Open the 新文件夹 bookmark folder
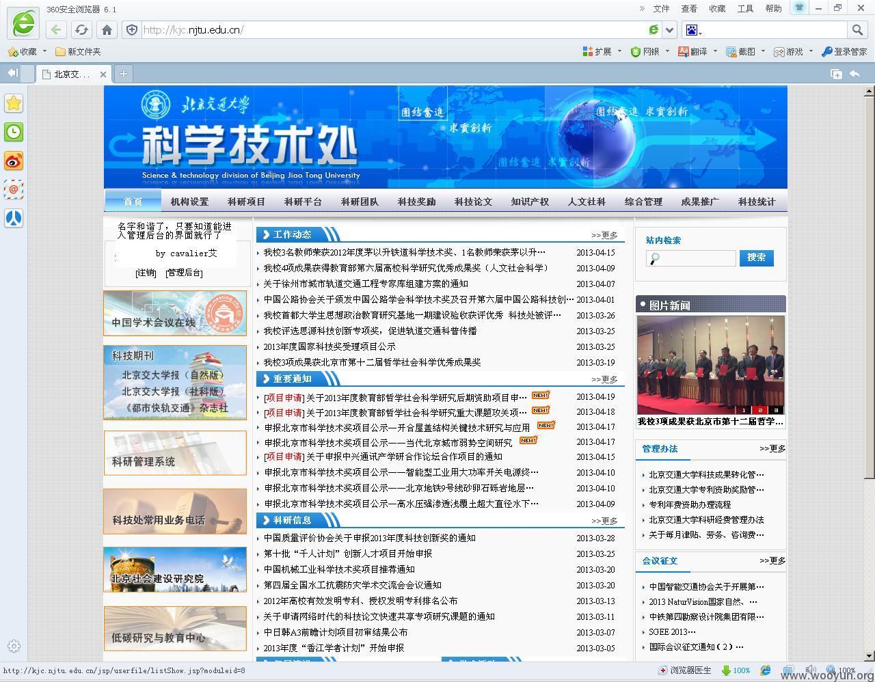Image resolution: width=875 pixels, height=682 pixels. point(78,51)
